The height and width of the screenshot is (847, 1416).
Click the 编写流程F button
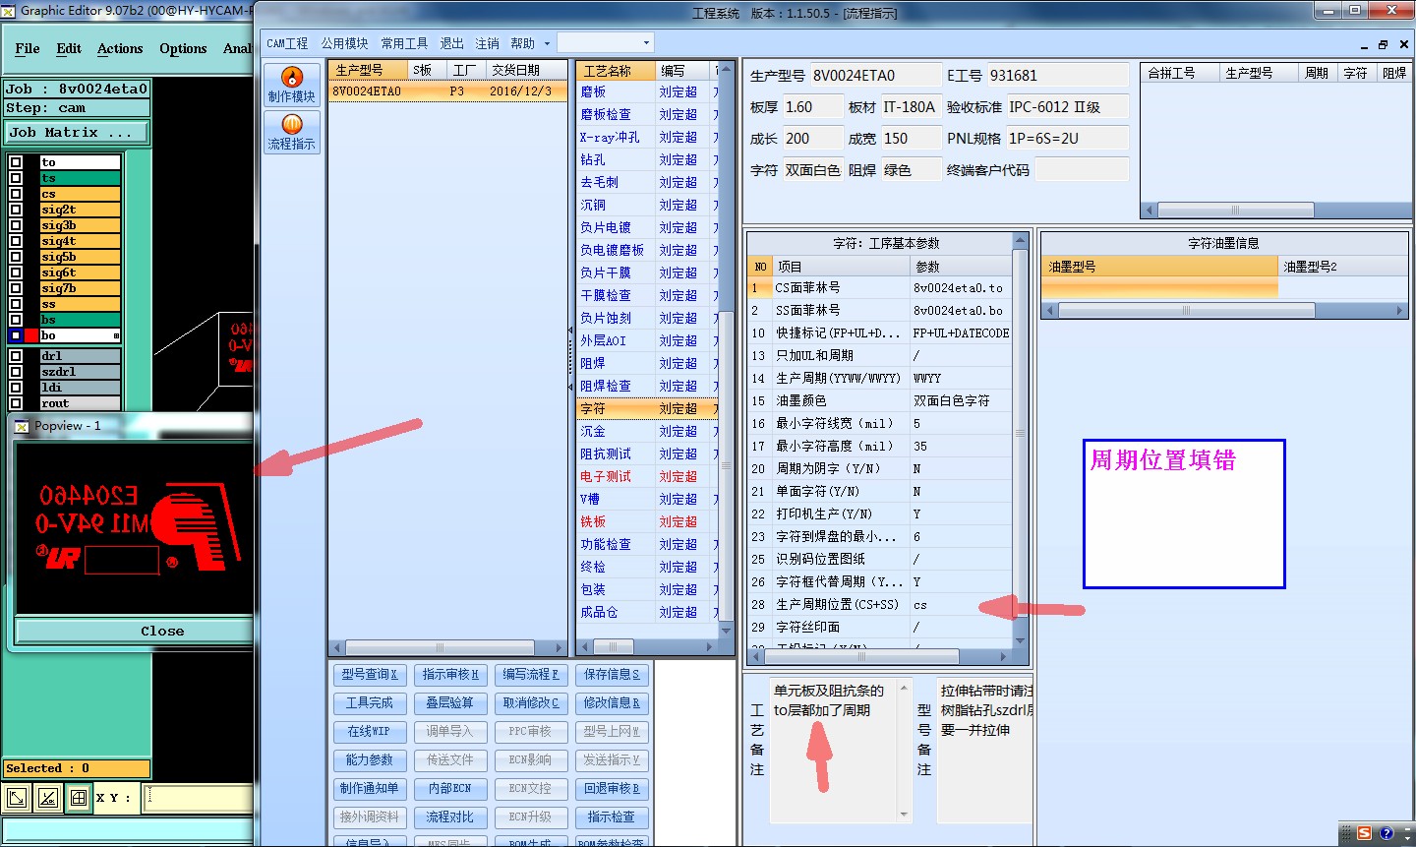click(531, 674)
